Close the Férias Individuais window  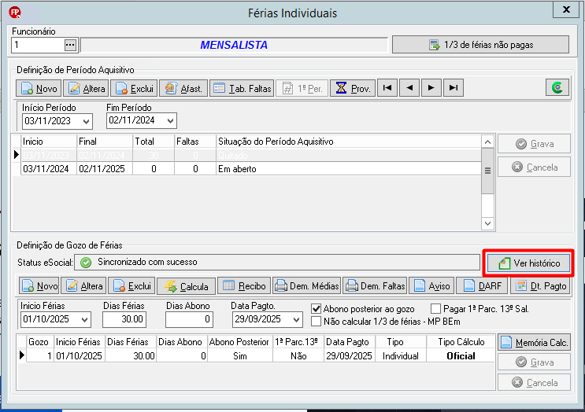pyautogui.click(x=566, y=9)
